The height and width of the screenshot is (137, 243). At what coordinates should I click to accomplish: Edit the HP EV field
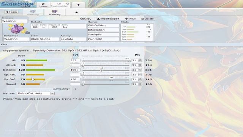click(x=75, y=61)
